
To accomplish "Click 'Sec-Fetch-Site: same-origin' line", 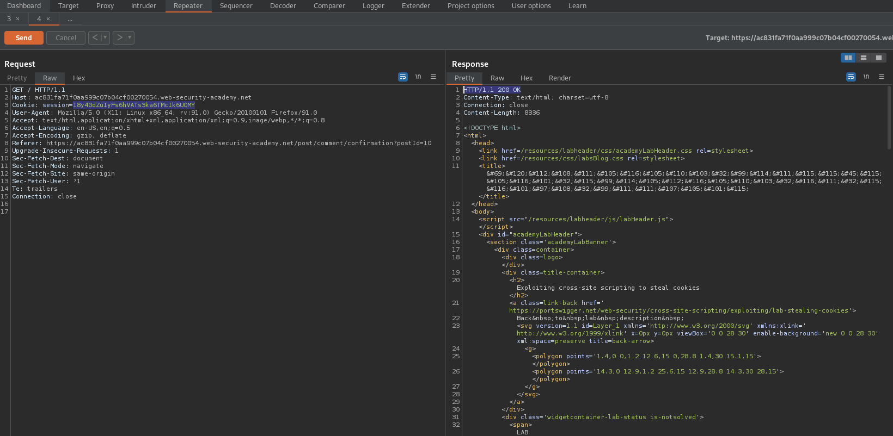I will 64,173.
